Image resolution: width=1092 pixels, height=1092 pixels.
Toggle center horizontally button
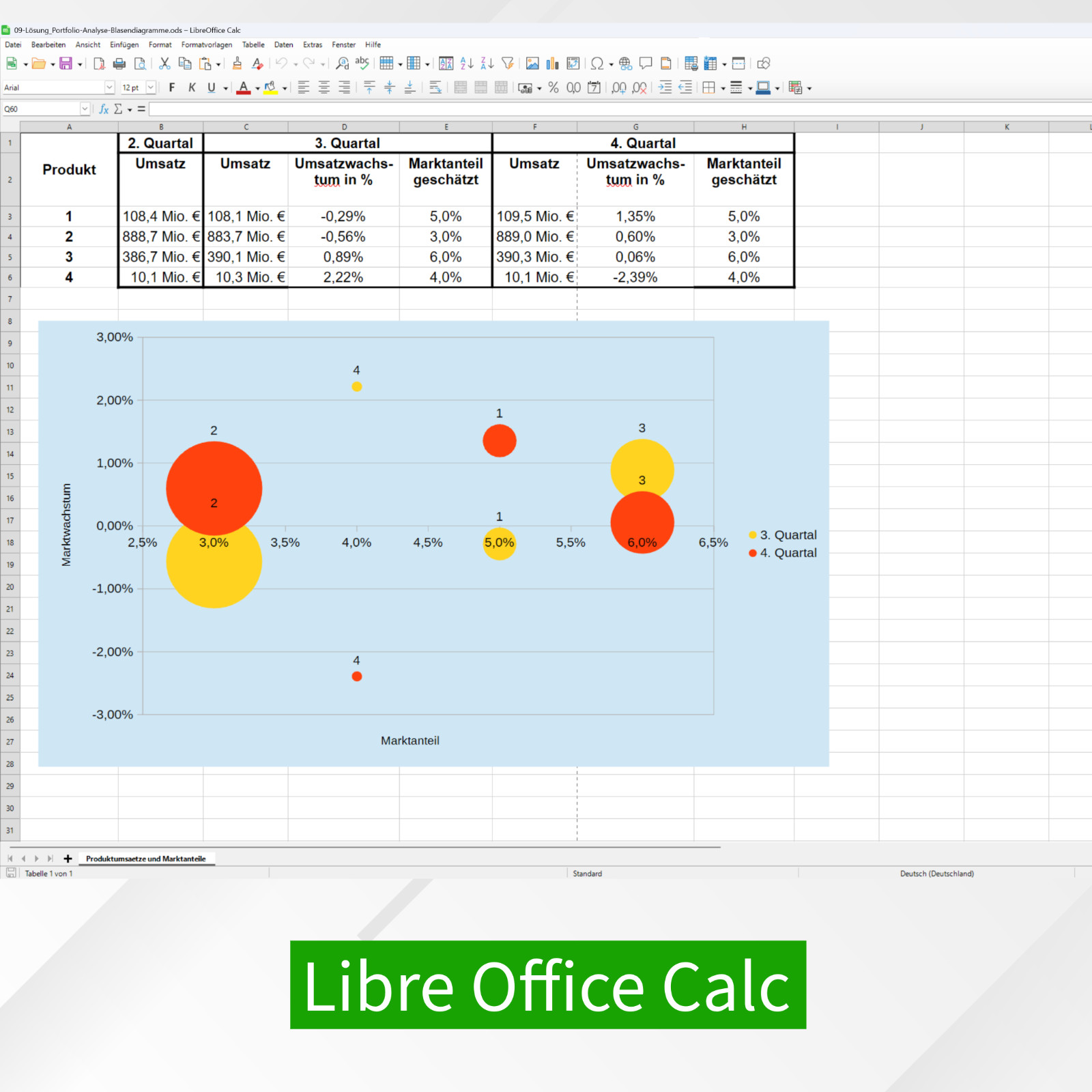pos(324,87)
